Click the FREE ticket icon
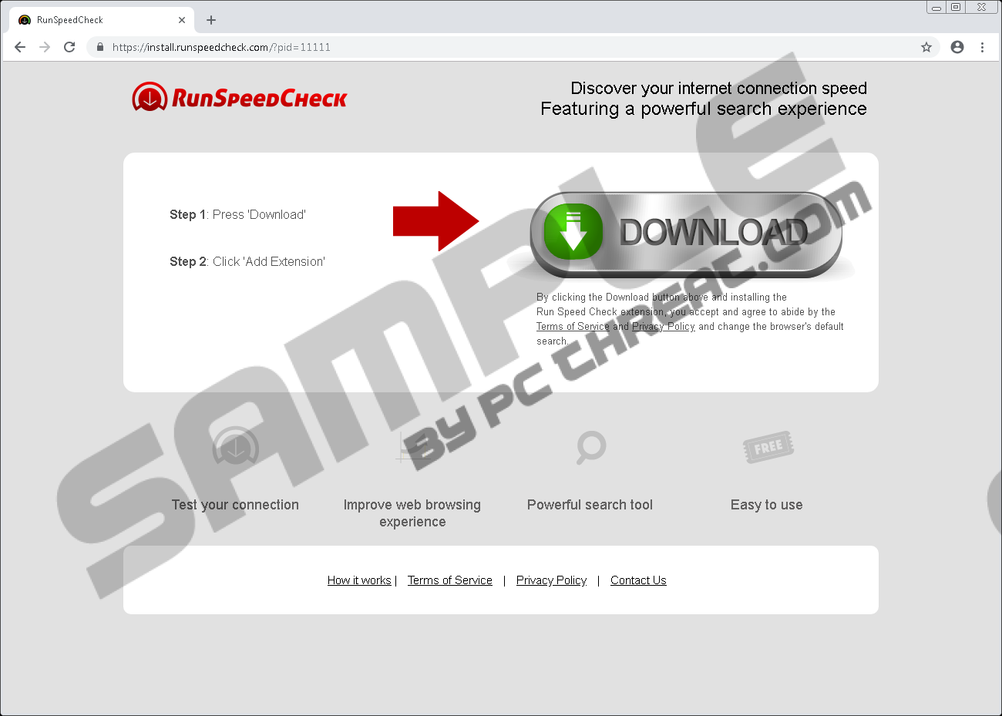 pyautogui.click(x=768, y=447)
